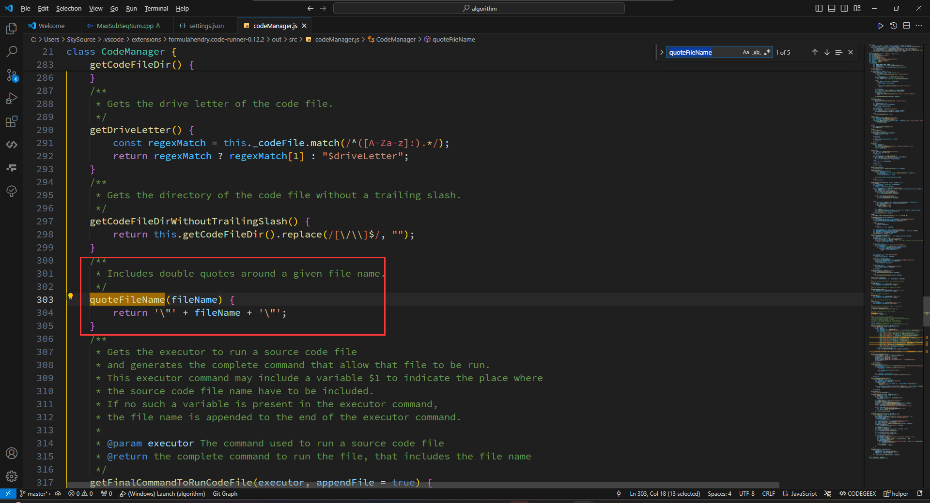Screen dimensions: 930x503
Task: Toggle Primary Side Bar layout button
Action: (819, 8)
